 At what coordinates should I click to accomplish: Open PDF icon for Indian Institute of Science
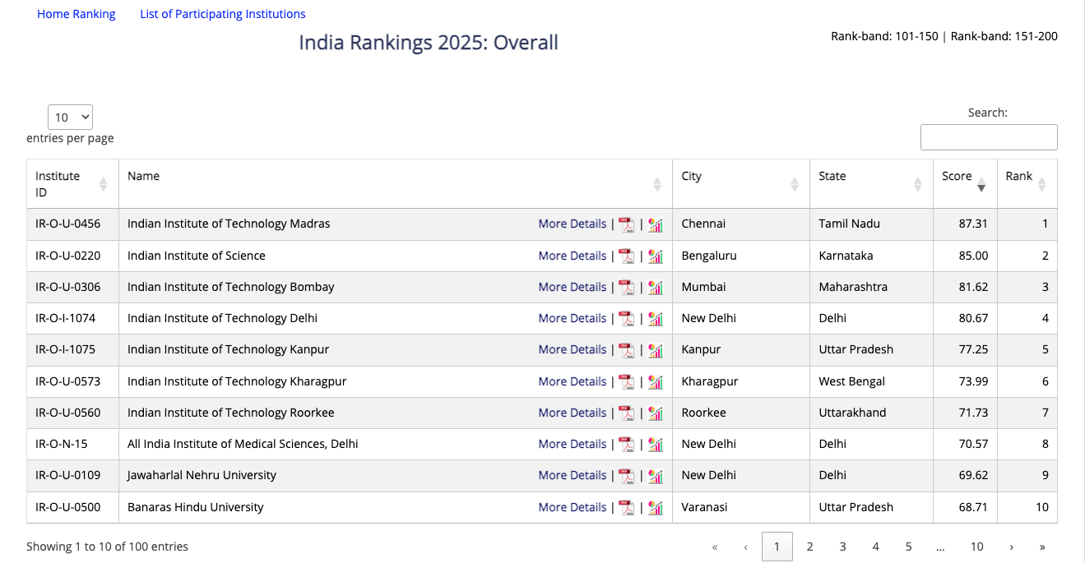point(627,256)
